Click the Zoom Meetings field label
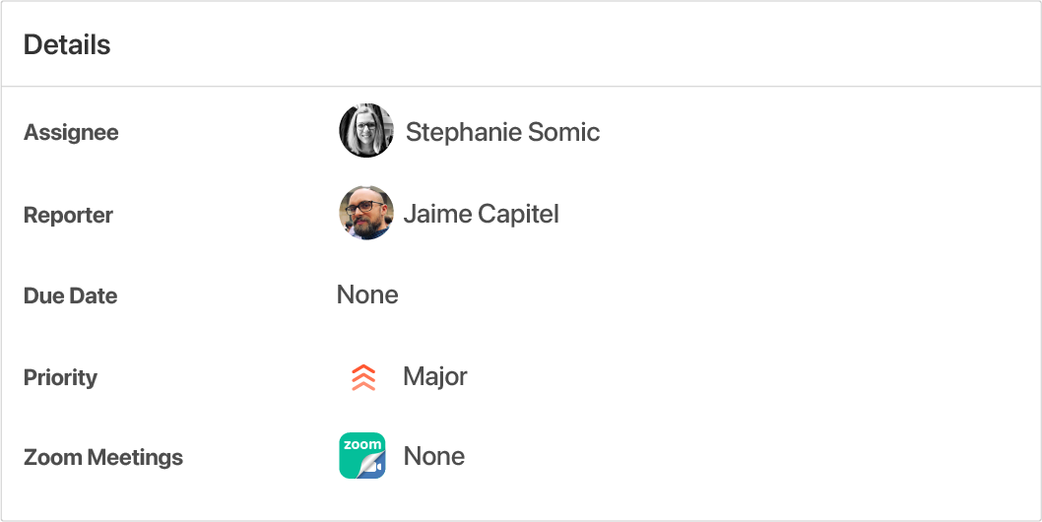The height and width of the screenshot is (522, 1042). [103, 458]
